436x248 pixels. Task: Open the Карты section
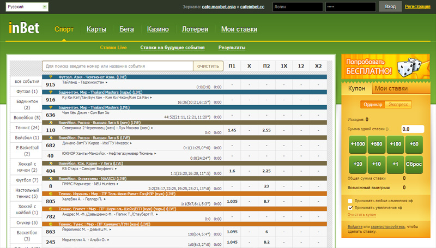pyautogui.click(x=96, y=29)
